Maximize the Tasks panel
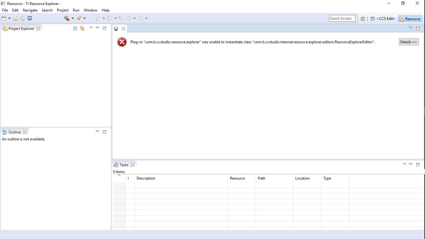 (x=418, y=164)
